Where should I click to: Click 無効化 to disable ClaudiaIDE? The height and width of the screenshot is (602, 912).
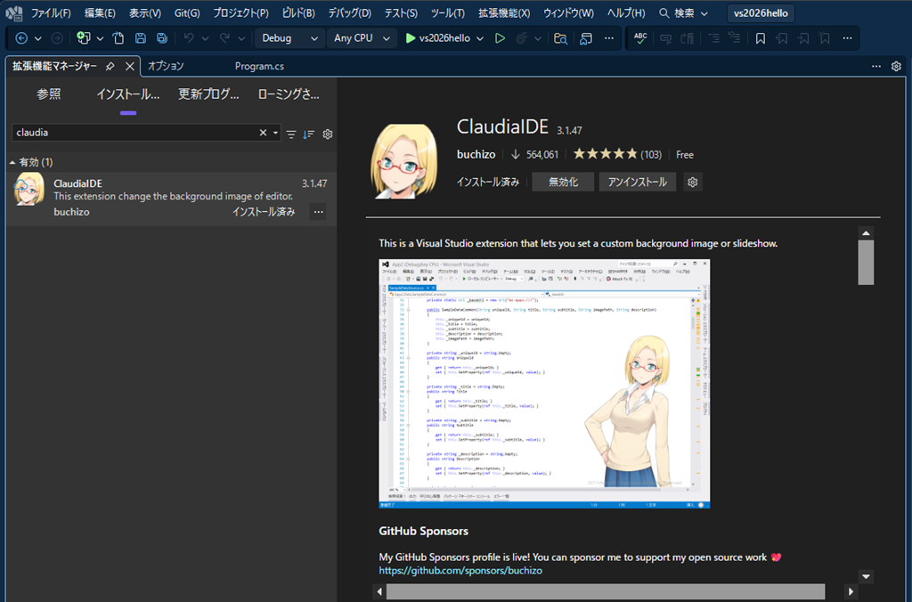click(563, 182)
